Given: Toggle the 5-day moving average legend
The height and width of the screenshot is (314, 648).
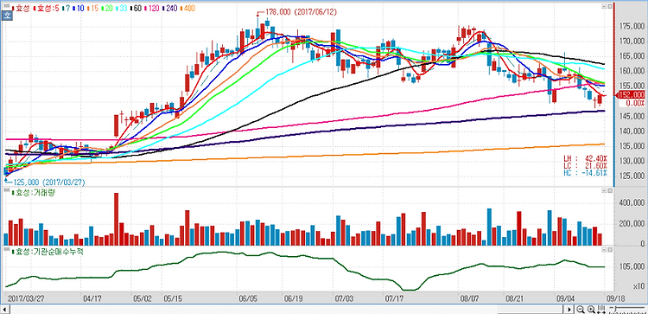Looking at the screenshot, I should 47,9.
